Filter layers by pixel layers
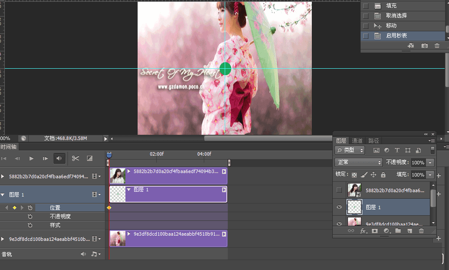The height and width of the screenshot is (270, 449). coord(376,150)
